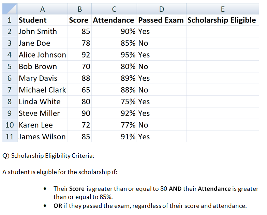The width and height of the screenshot is (267, 215).
Task: Select Steve Miller's score of 90
Action: 79,113
